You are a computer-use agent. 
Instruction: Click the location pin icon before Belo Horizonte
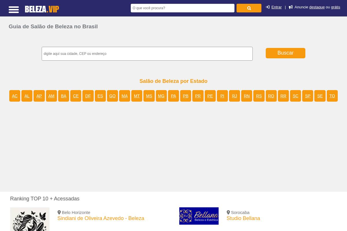[59, 212]
